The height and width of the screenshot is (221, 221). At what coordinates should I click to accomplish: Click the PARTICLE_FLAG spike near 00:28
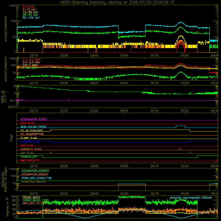tap(180, 149)
